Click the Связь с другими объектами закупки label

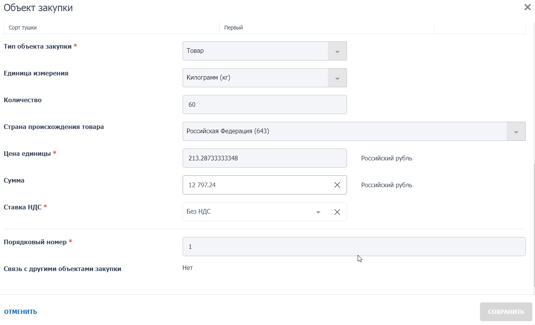[x=63, y=269]
